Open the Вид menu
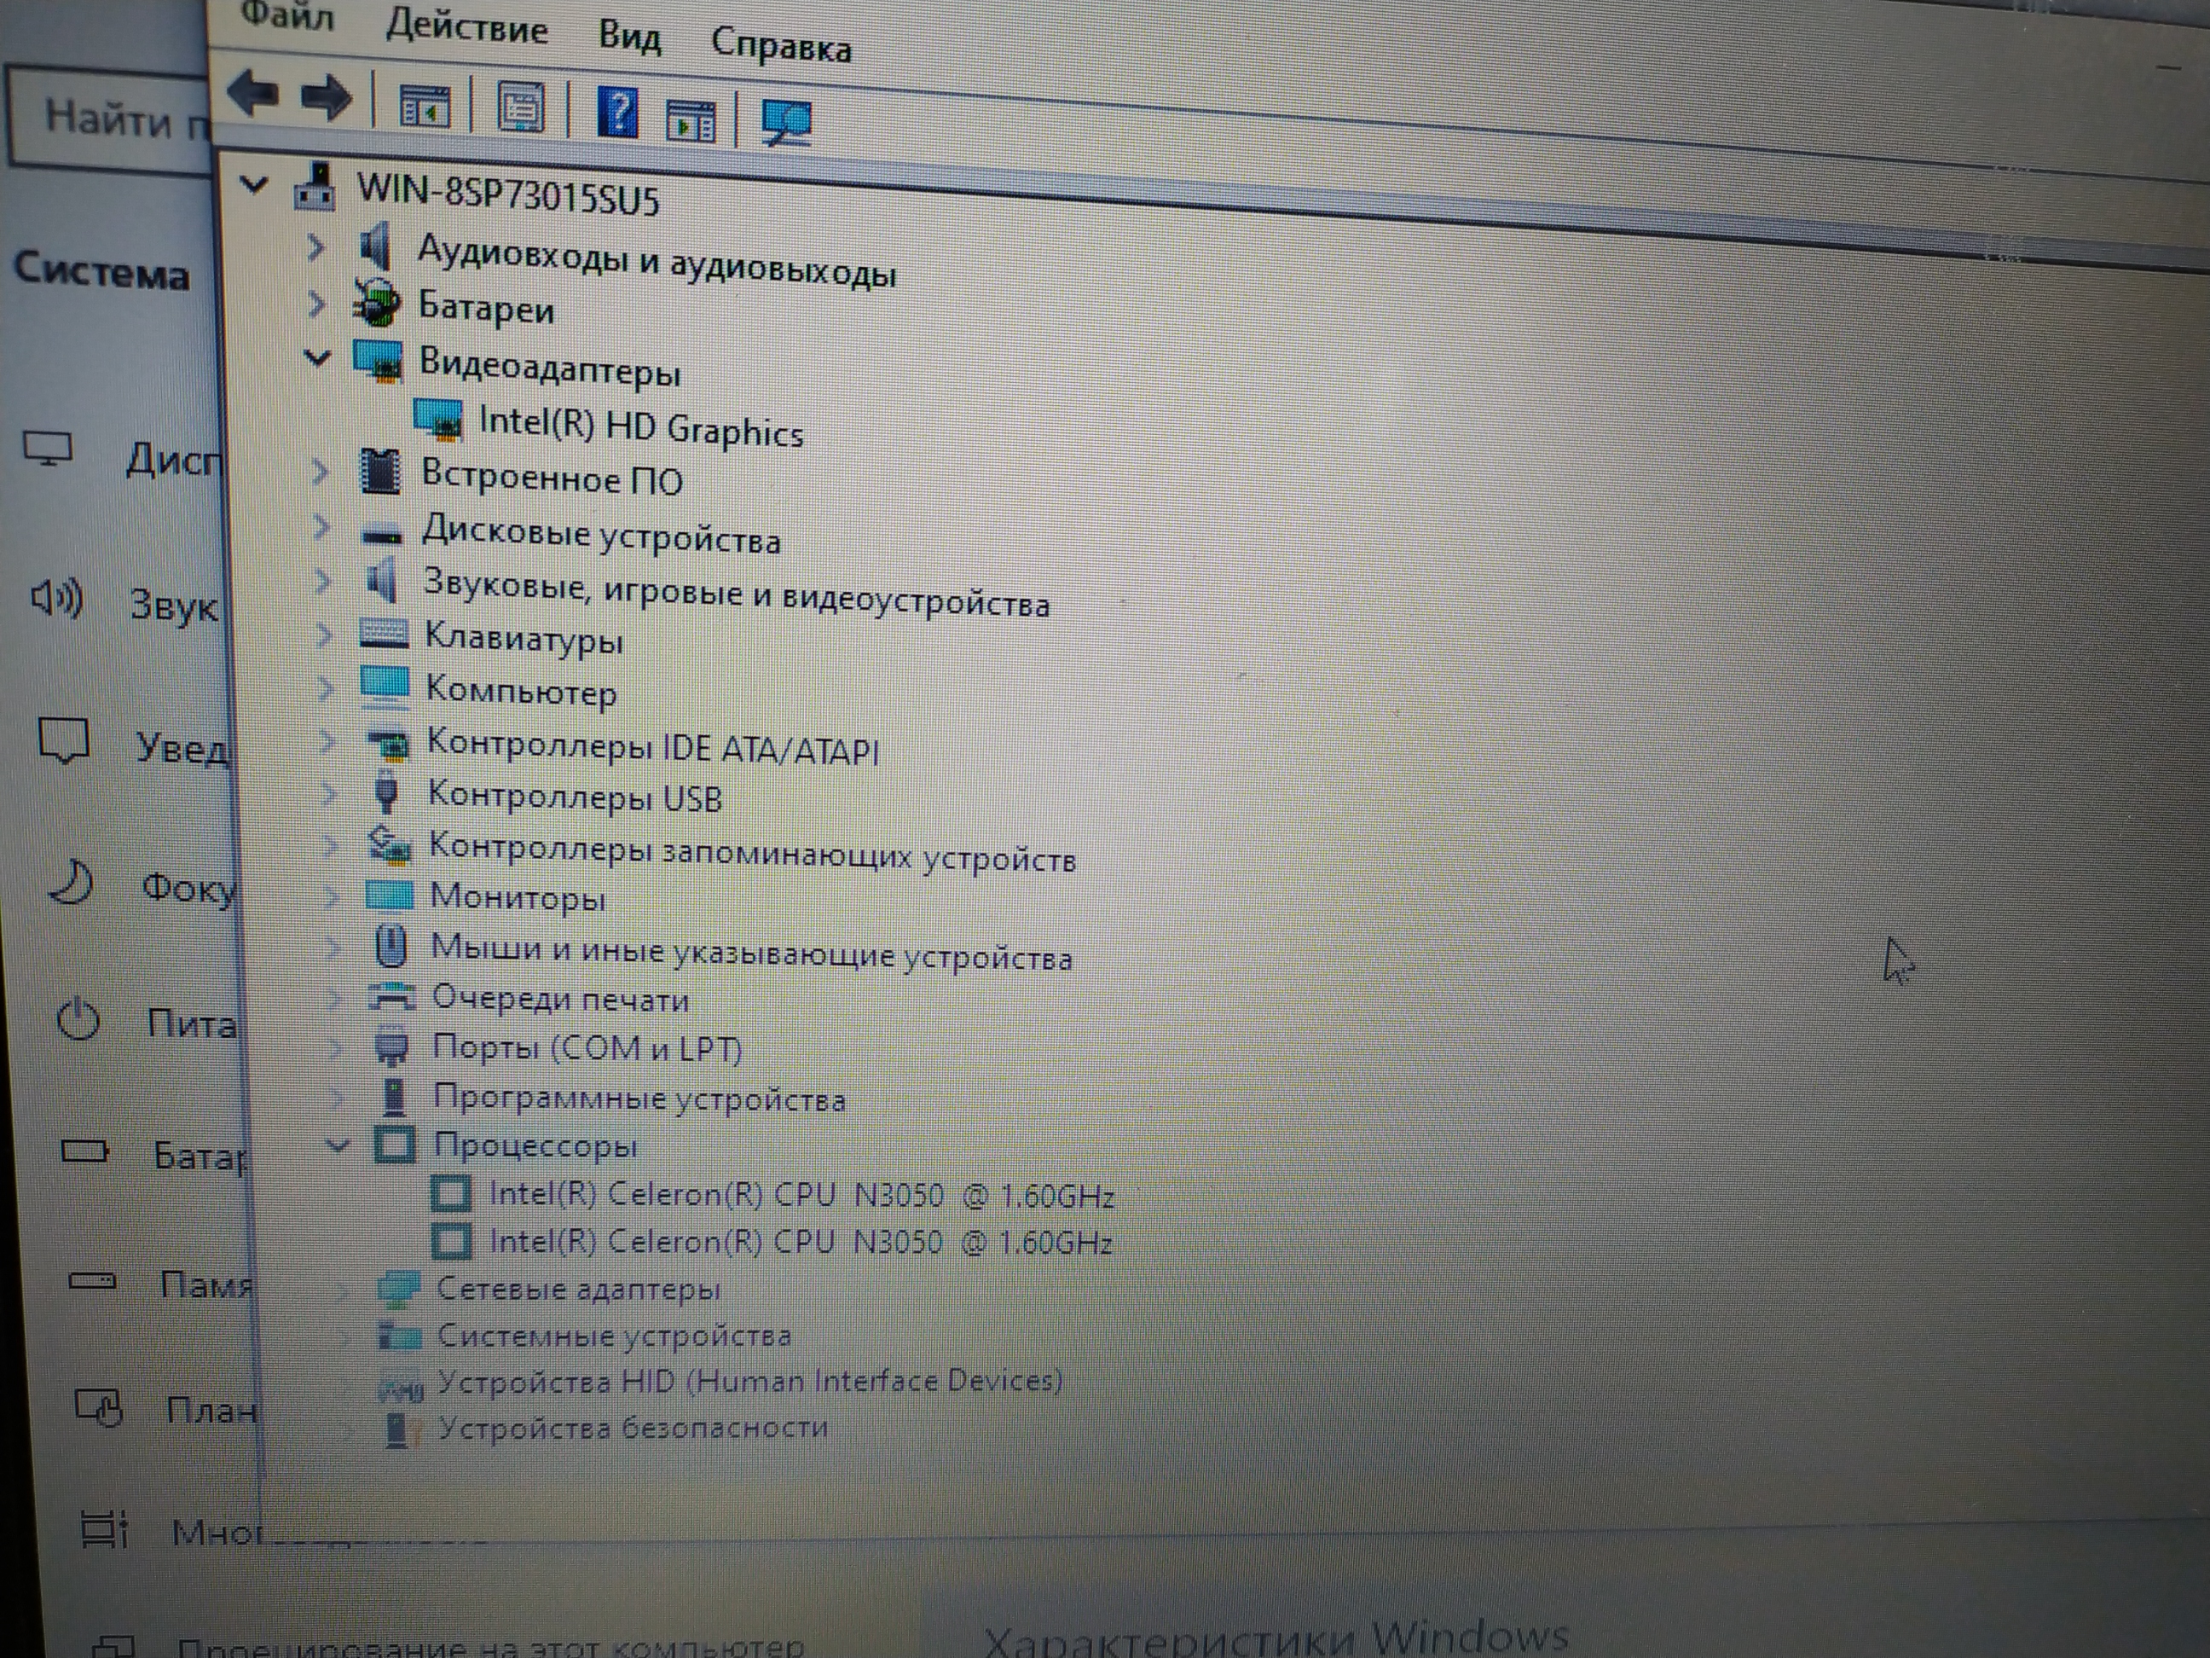Image resolution: width=2210 pixels, height=1658 pixels. click(x=629, y=37)
